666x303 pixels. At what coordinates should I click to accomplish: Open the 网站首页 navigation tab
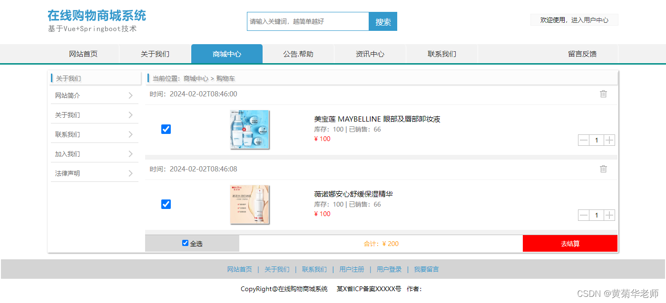click(x=83, y=54)
